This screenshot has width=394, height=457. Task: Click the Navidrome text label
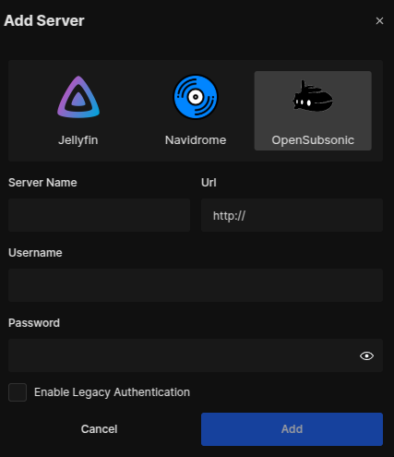point(196,140)
